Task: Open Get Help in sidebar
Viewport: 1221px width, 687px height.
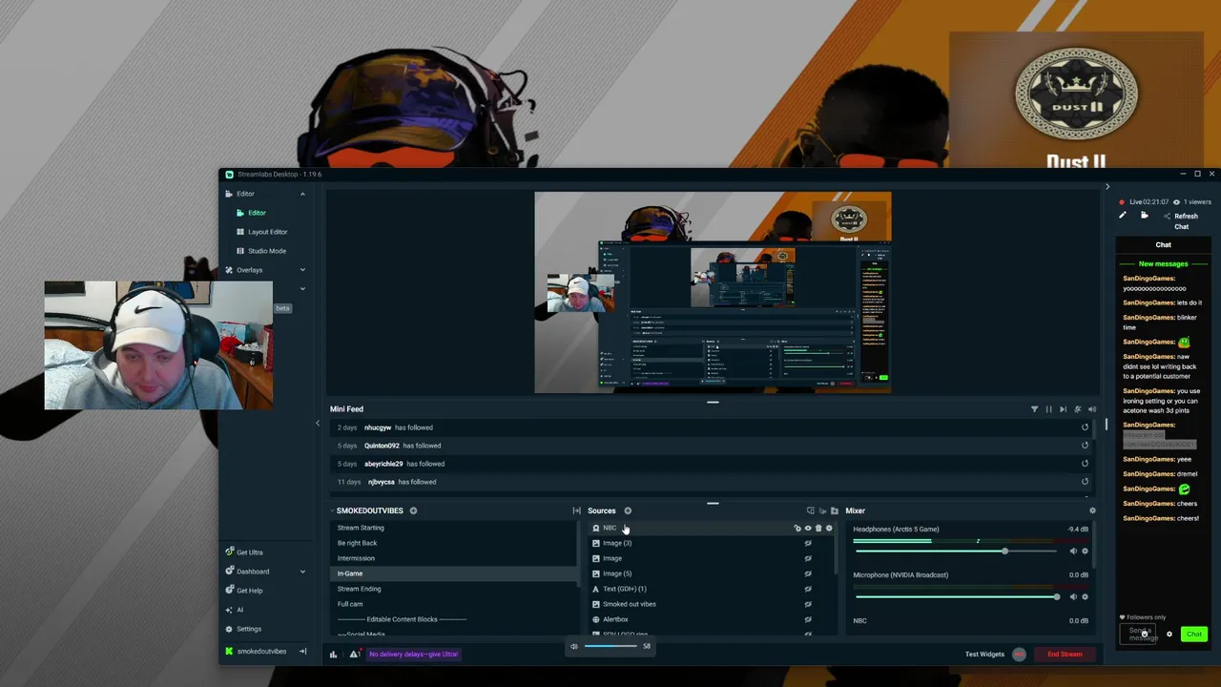Action: point(250,591)
